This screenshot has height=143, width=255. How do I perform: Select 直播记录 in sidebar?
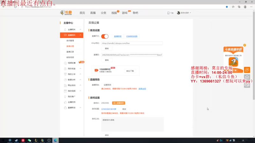pos(70,52)
